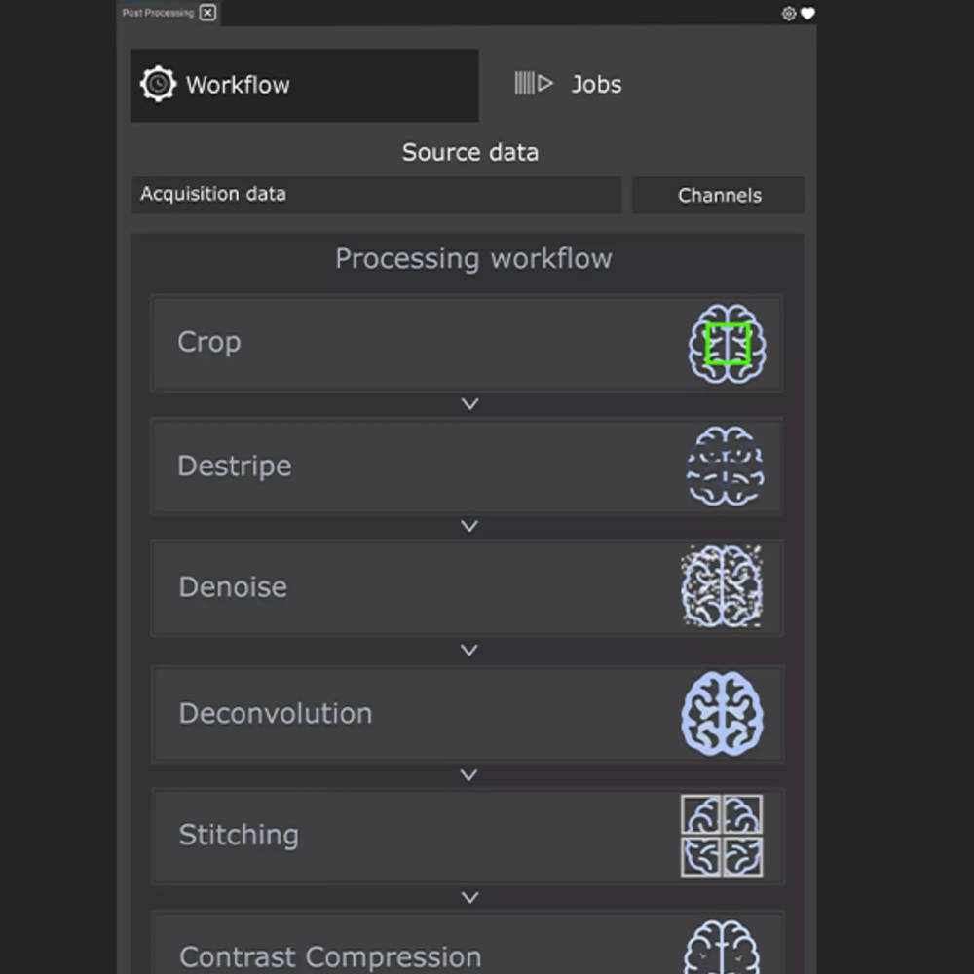This screenshot has width=974, height=974.
Task: Expand the chevron below the Deconvolution step
Action: 469,775
